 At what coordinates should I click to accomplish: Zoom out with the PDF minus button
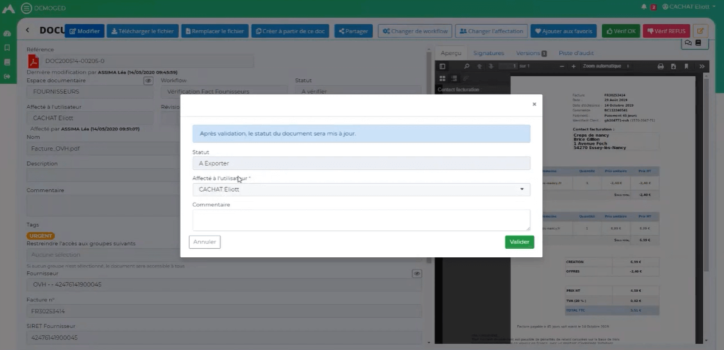pos(562,66)
